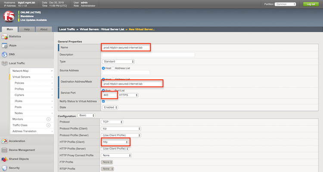Click the Description input field
This screenshot has height=172, width=323.
[148, 55]
